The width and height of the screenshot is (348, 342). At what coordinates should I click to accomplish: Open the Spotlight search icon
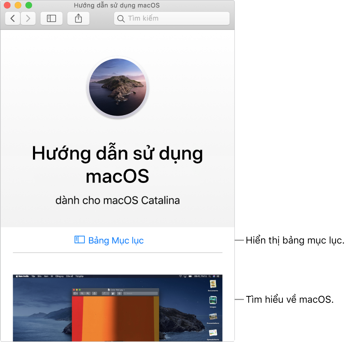point(210,276)
